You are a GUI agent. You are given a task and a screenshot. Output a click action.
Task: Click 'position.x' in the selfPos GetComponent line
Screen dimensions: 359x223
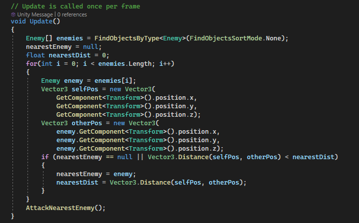[174, 98]
